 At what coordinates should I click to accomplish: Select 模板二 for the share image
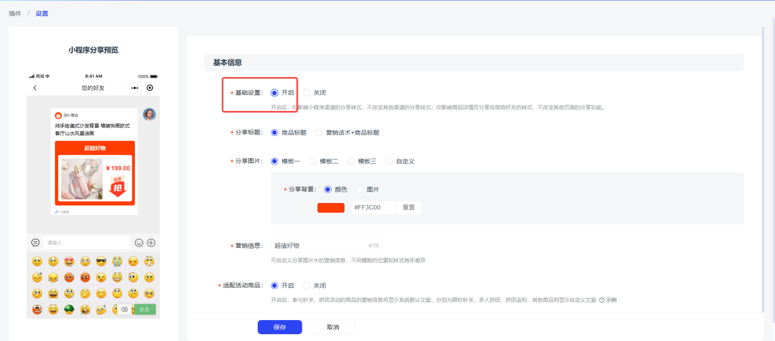tap(313, 161)
